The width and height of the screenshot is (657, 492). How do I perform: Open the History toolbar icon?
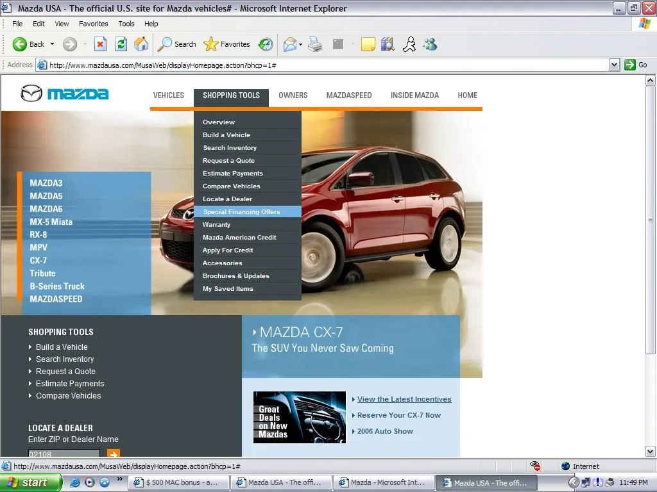tap(266, 44)
